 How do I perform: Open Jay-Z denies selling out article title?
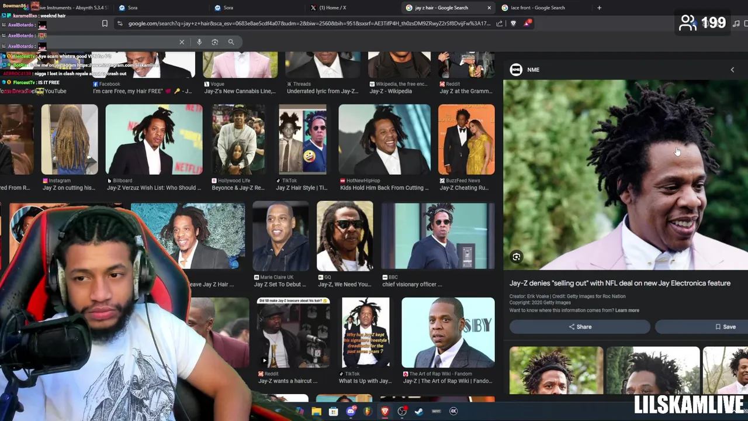pos(620,283)
